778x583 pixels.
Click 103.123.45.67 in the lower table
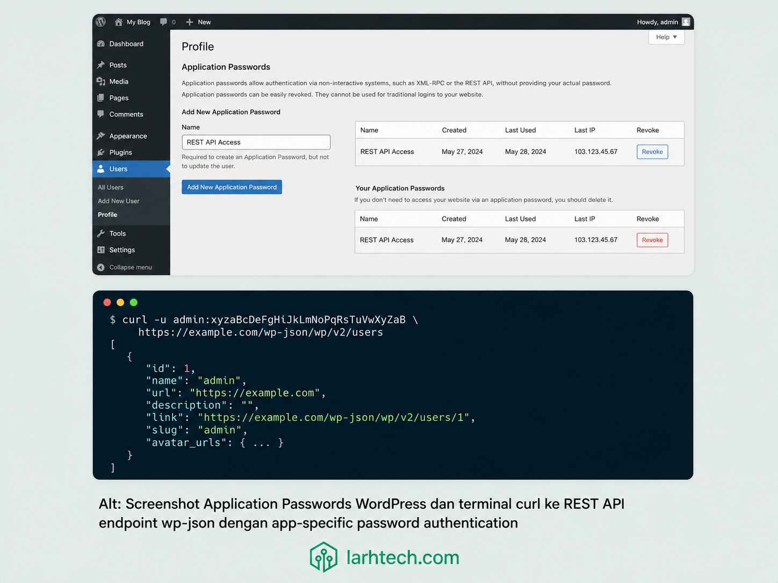596,240
